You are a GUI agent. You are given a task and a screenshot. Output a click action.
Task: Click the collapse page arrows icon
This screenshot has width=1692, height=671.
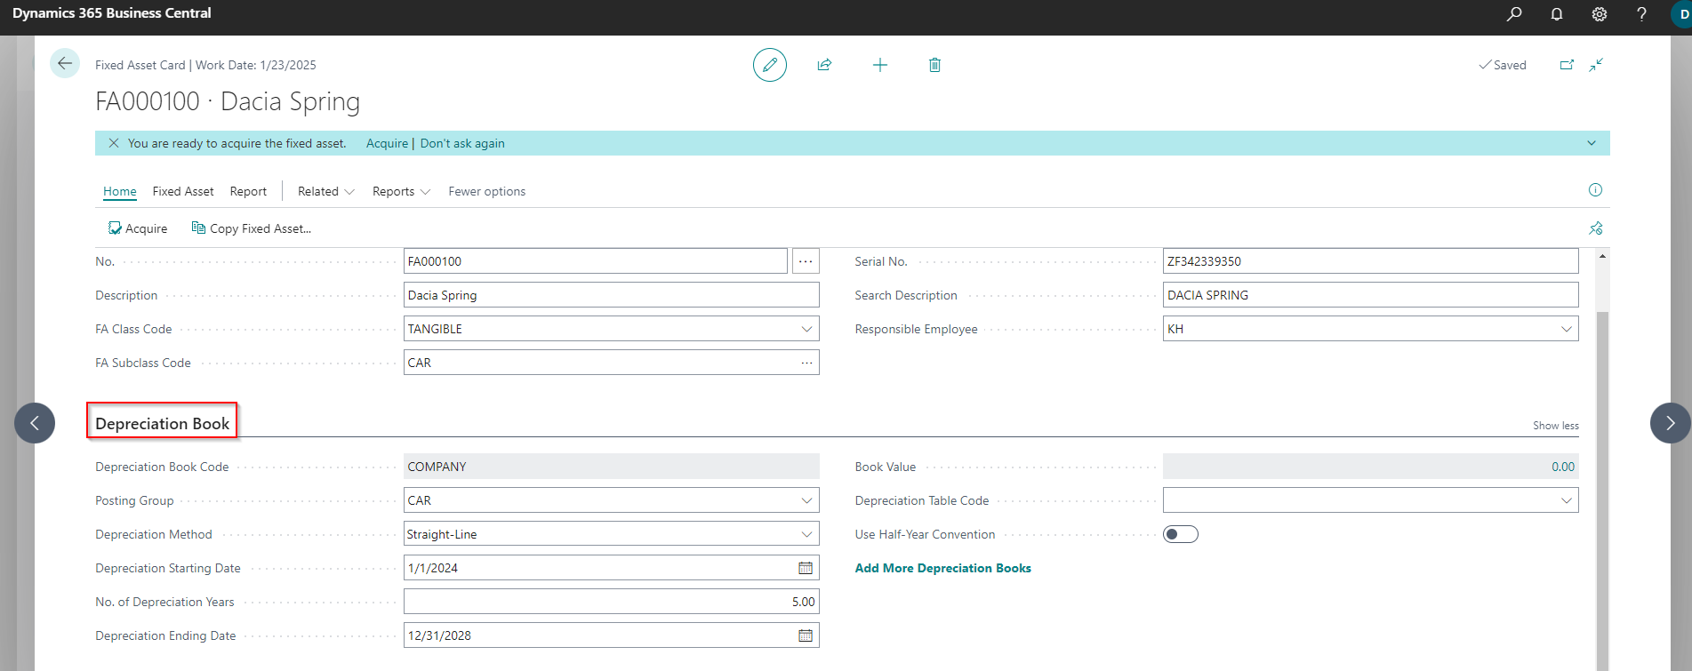pyautogui.click(x=1597, y=65)
